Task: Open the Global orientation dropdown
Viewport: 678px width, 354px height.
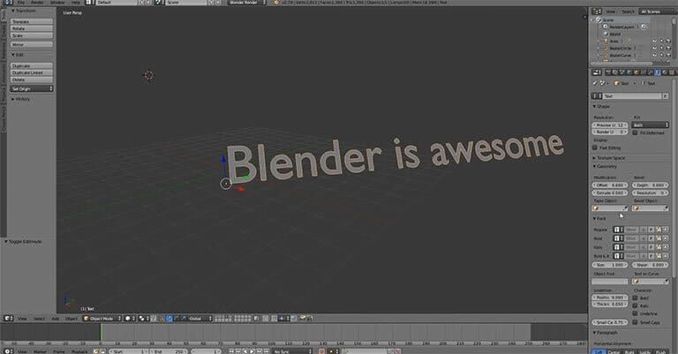Action: pyautogui.click(x=200, y=319)
